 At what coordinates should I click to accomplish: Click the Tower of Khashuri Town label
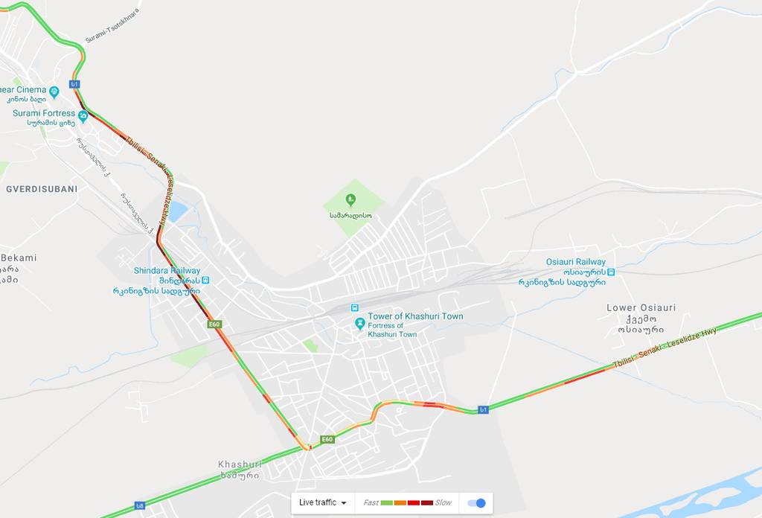pos(415,316)
